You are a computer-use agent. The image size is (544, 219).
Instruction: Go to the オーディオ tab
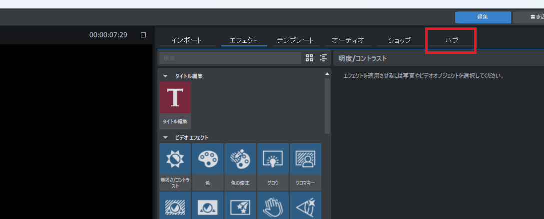(348, 40)
